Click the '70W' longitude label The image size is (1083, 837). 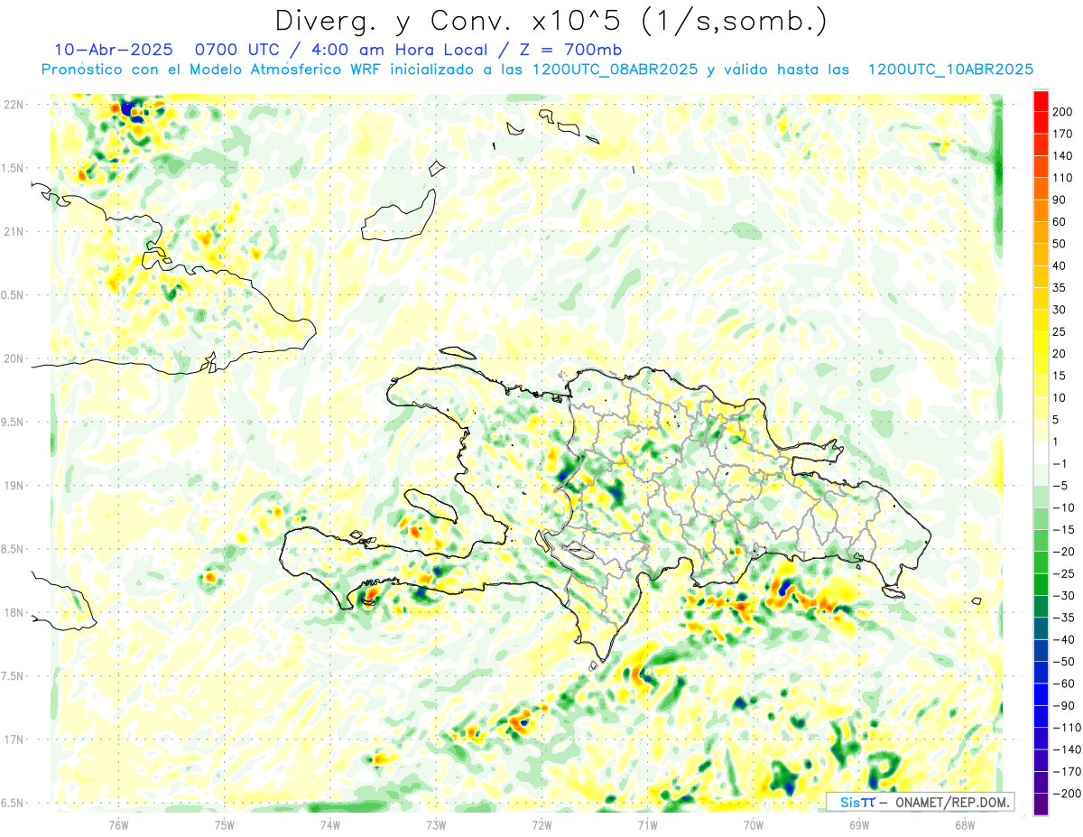click(753, 823)
